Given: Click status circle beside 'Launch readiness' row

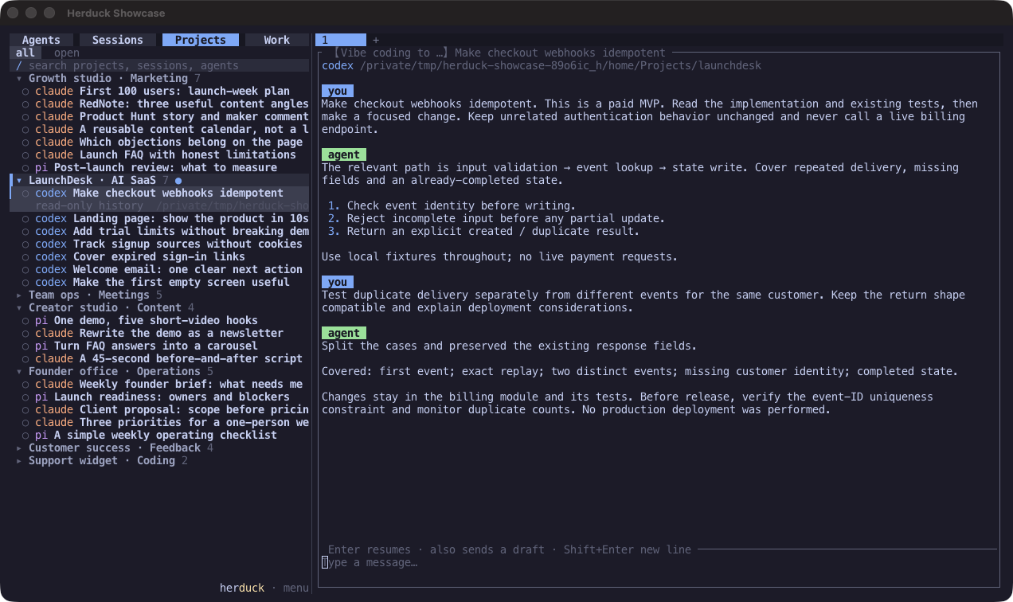Looking at the screenshot, I should [x=25, y=397].
